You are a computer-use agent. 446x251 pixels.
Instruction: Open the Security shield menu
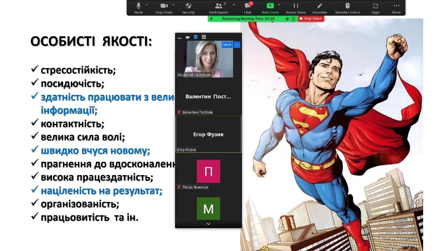coord(188,8)
